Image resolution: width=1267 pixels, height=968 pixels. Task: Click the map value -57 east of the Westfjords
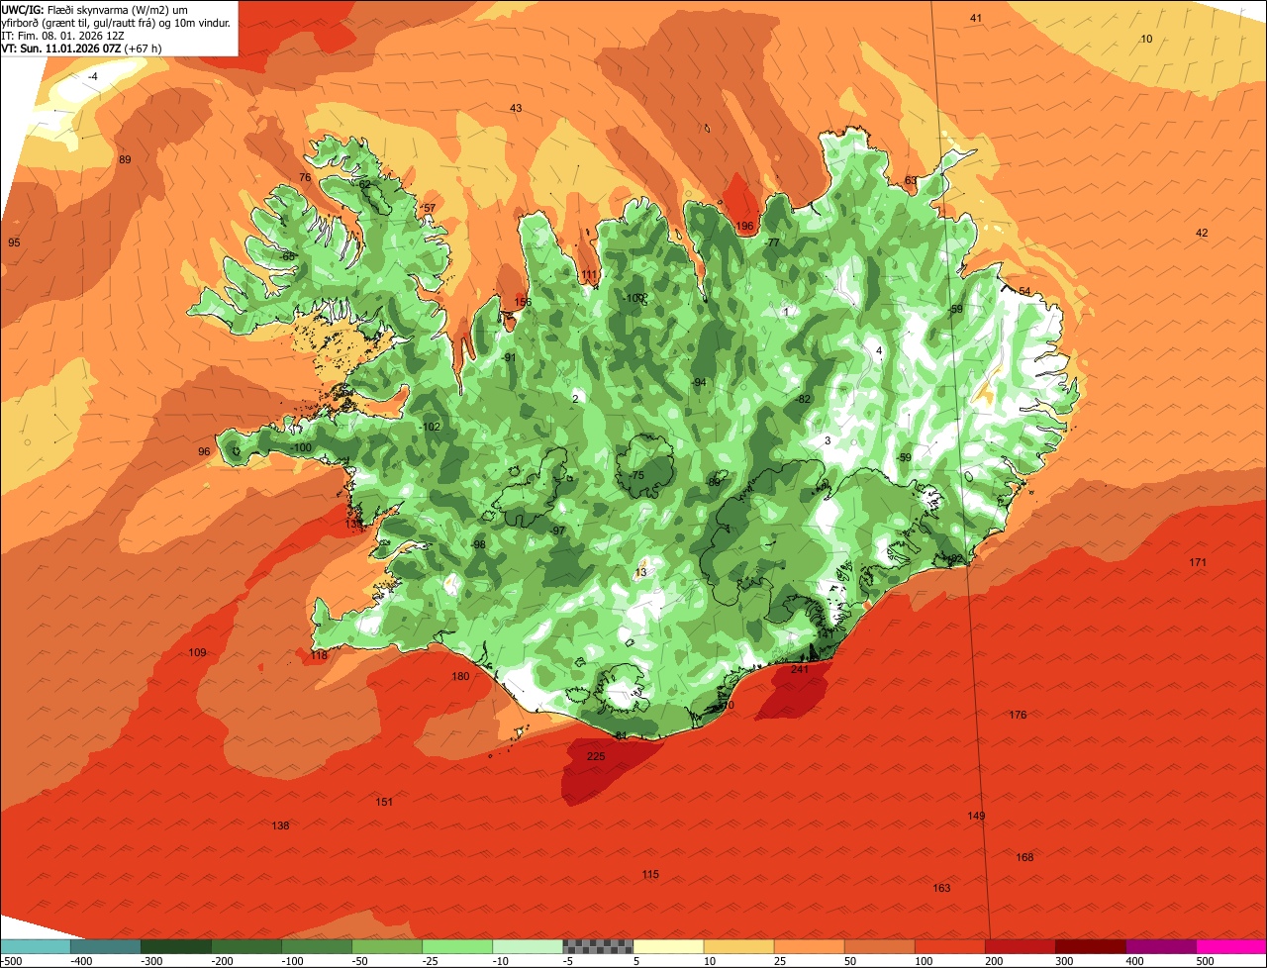click(x=428, y=207)
